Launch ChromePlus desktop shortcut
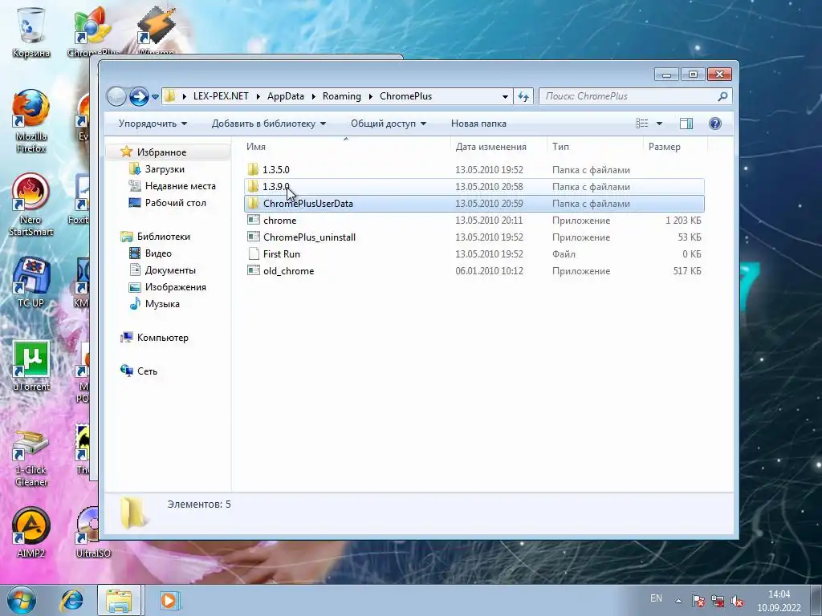822x616 pixels. pyautogui.click(x=93, y=31)
